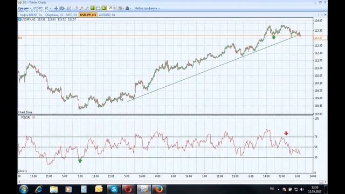Select the third drawing tool icon
Viewport: 345px width, 194px height.
pyautogui.click(x=87, y=9)
